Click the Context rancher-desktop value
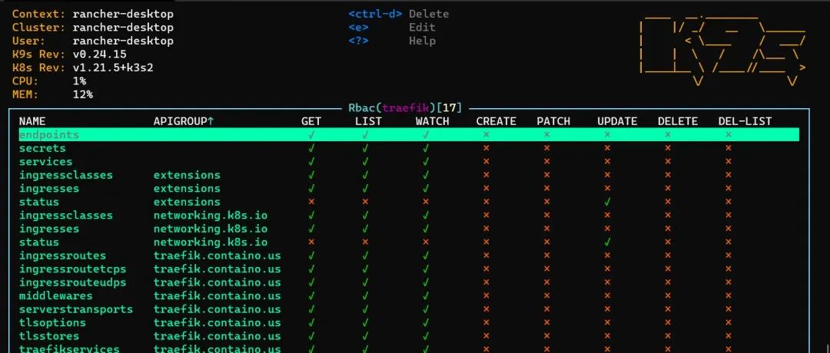Screen dimensions: 830x353 (x=123, y=15)
